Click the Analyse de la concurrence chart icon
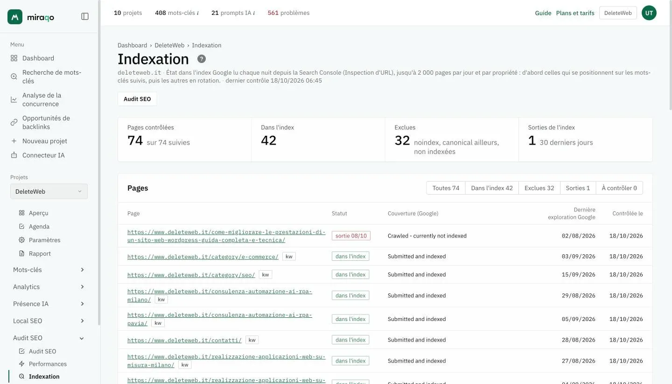 click(14, 99)
